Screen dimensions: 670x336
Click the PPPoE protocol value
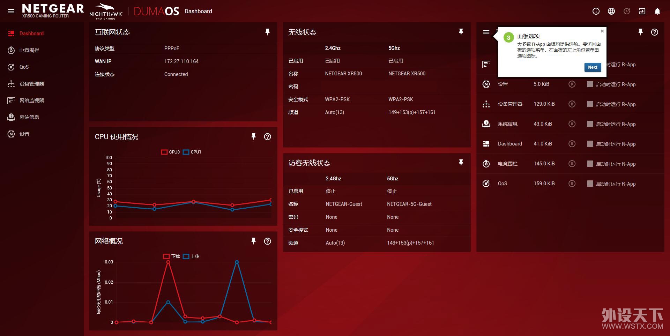(172, 48)
